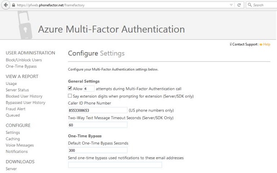Click the Caller ID Phone Number field
This screenshot has width=277, height=173.
98,110
